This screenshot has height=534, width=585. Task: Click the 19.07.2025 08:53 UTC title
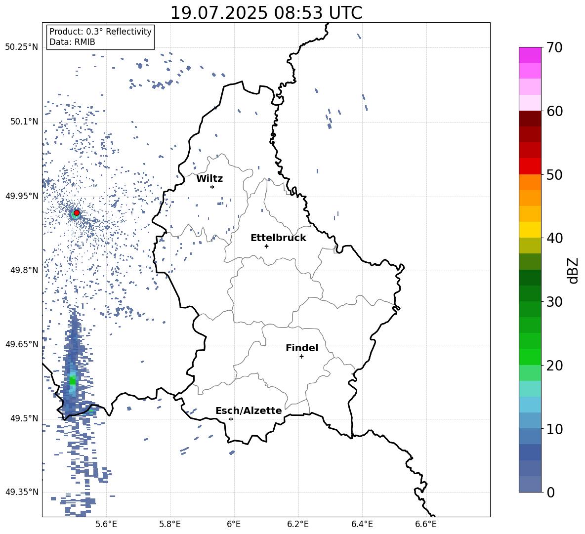click(x=266, y=13)
